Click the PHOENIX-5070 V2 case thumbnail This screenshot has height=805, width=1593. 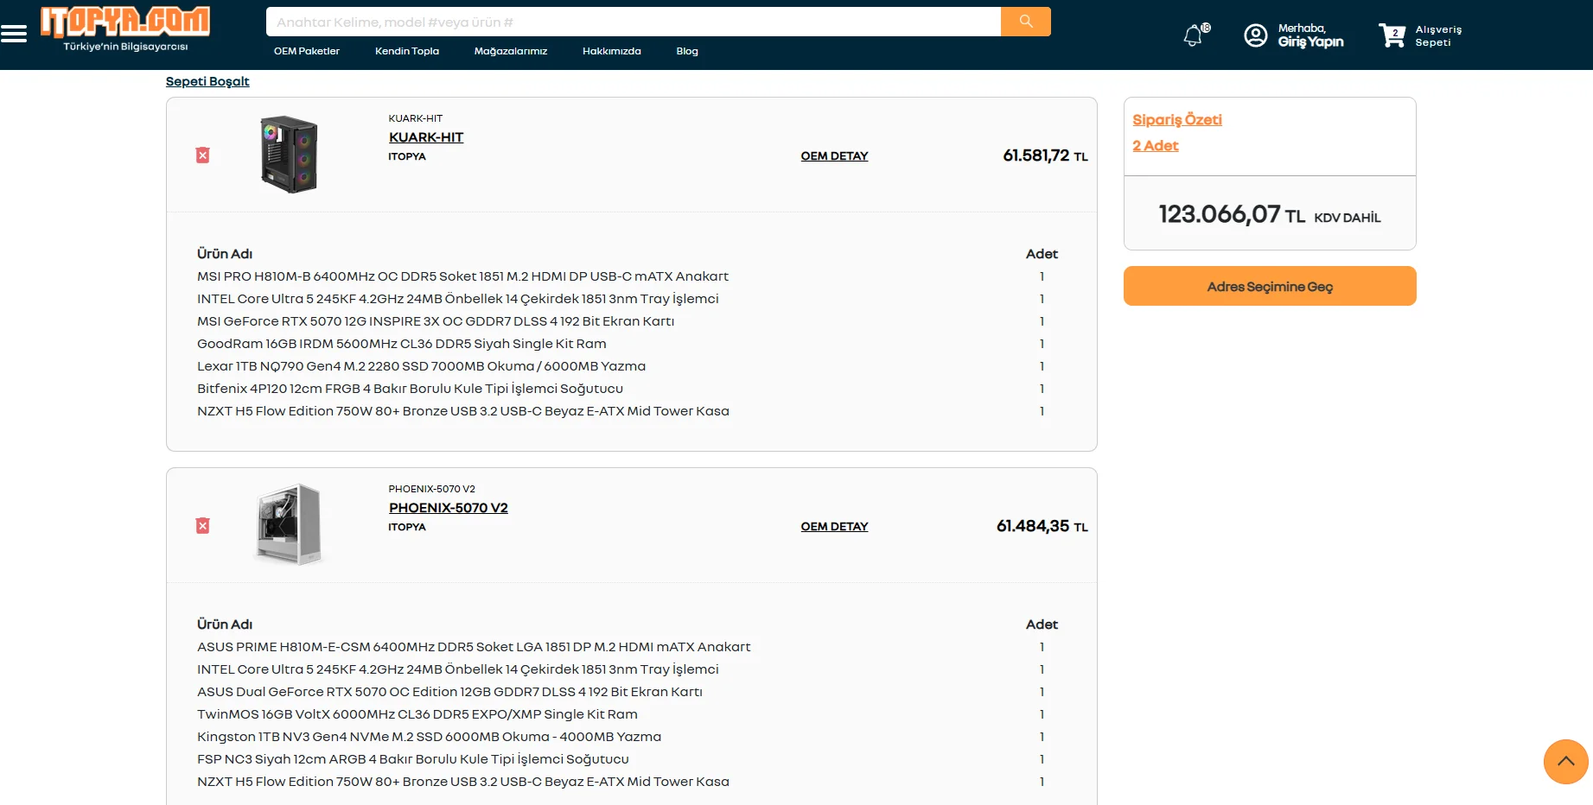pyautogui.click(x=290, y=523)
